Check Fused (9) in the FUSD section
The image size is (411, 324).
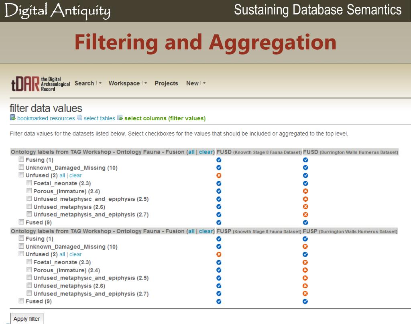point(21,222)
